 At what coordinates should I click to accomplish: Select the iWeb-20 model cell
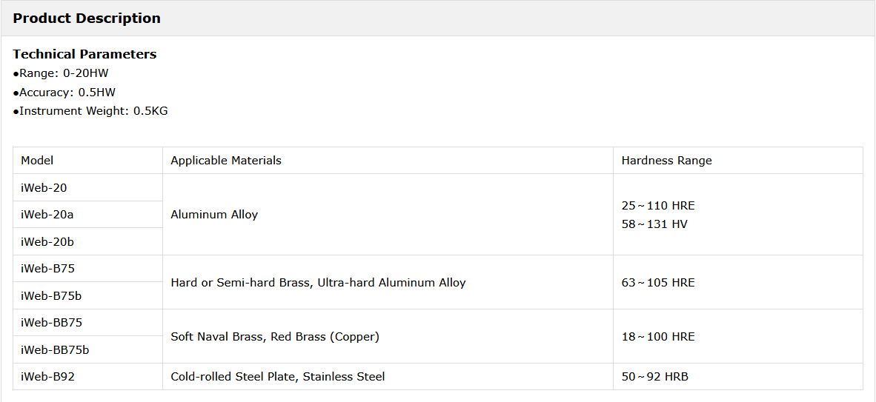tap(44, 188)
